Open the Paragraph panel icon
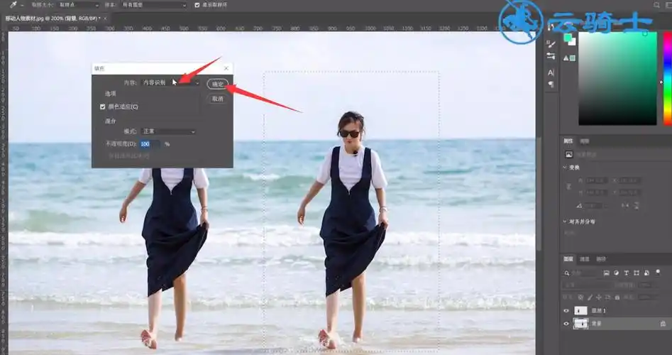This screenshot has height=355, width=672. tap(551, 85)
